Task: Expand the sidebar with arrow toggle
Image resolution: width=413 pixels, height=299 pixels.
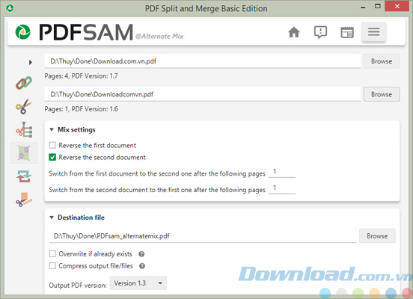Action: coord(31,62)
